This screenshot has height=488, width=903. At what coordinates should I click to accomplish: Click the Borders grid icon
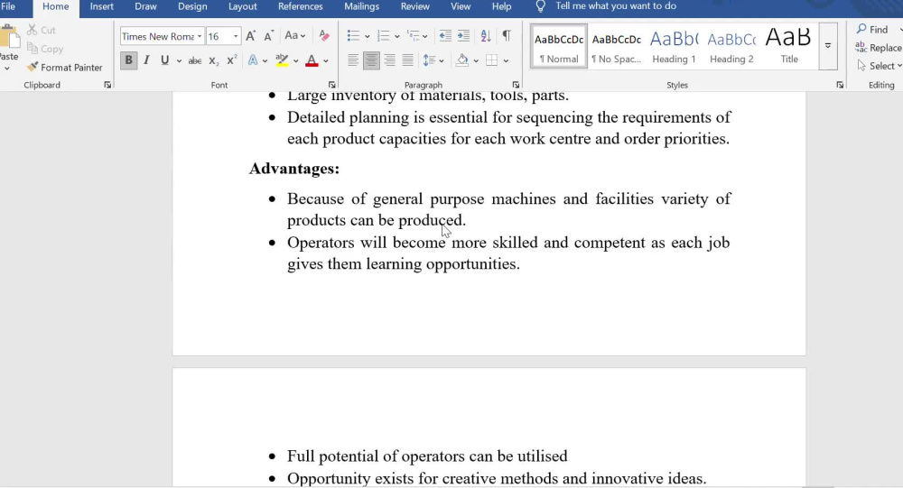[x=492, y=60]
